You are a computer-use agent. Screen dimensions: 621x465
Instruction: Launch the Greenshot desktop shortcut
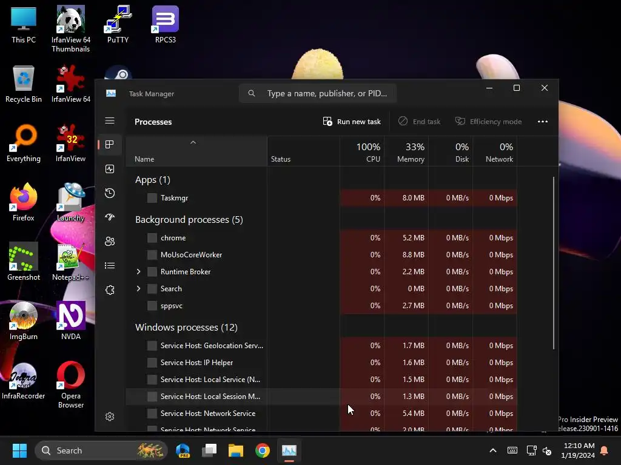point(24,262)
